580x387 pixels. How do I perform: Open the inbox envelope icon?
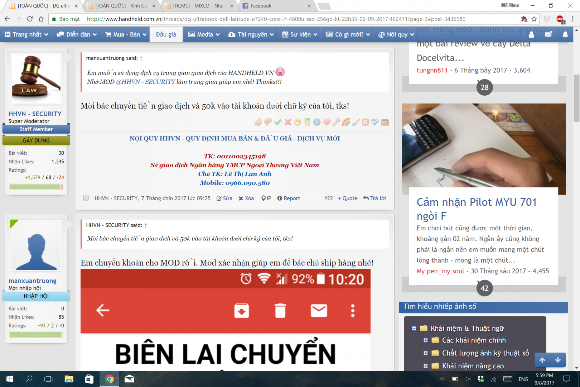[548, 34]
